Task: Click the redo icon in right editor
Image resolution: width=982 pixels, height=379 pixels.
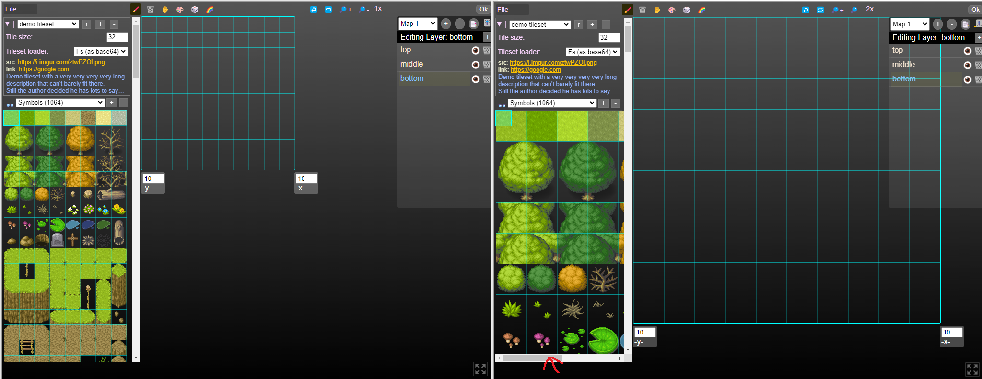Action: 820,10
